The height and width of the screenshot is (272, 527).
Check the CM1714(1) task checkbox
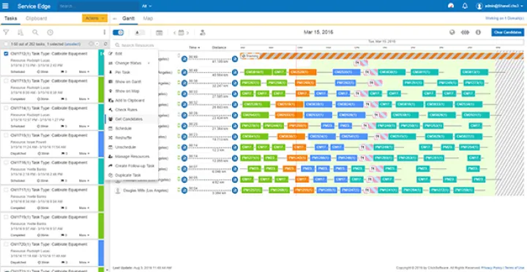point(6,108)
